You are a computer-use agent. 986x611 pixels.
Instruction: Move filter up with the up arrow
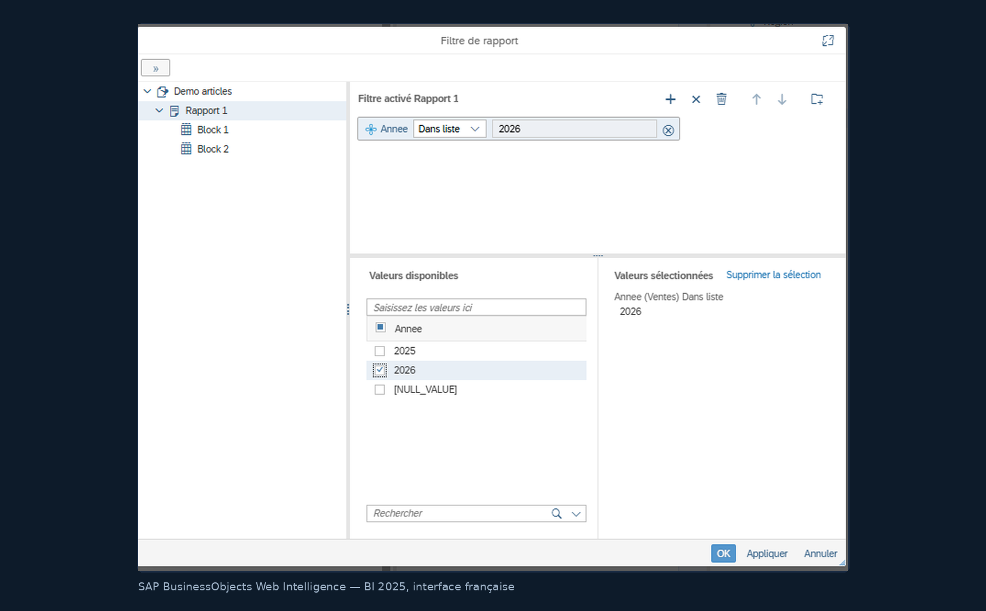coord(756,99)
